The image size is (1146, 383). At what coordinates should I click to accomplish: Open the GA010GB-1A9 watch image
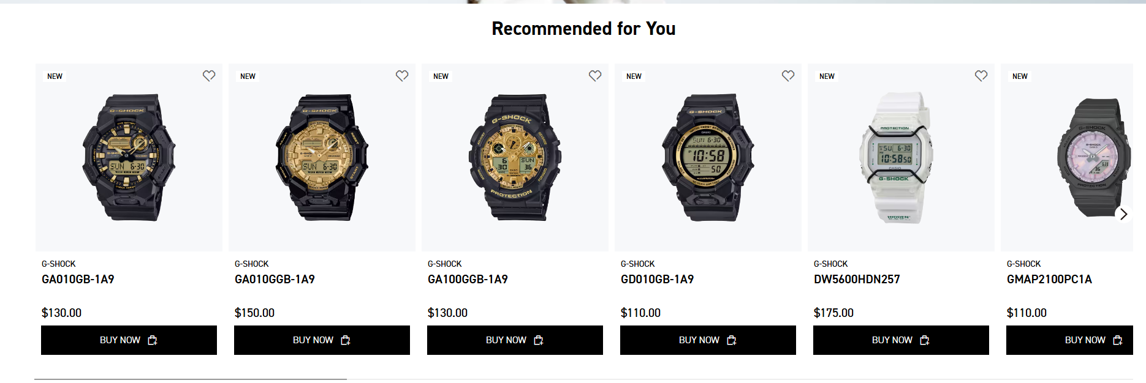[x=129, y=157]
